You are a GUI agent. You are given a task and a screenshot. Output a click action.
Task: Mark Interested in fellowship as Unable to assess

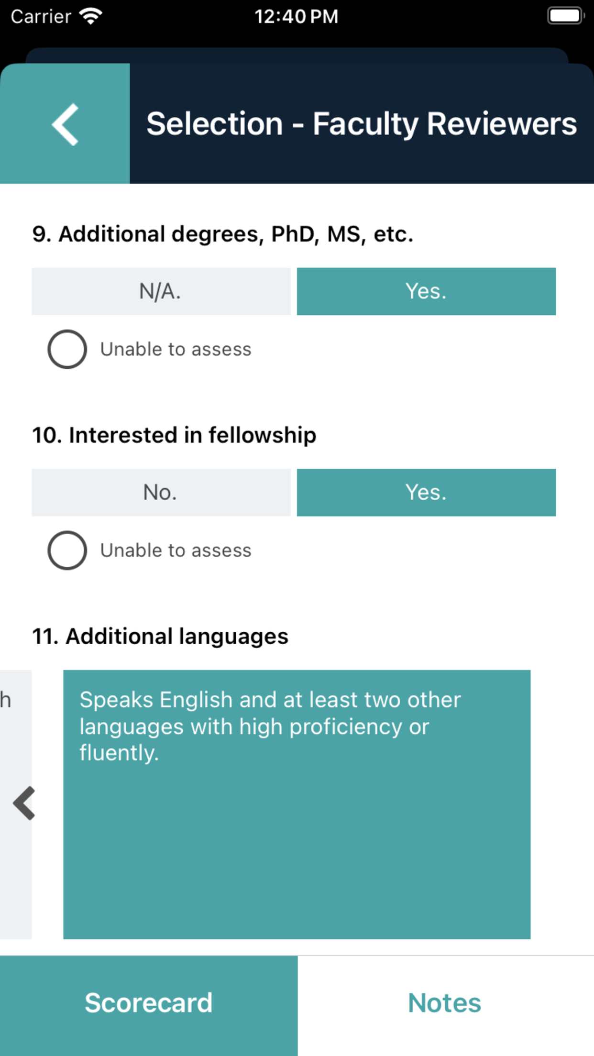pos(67,550)
